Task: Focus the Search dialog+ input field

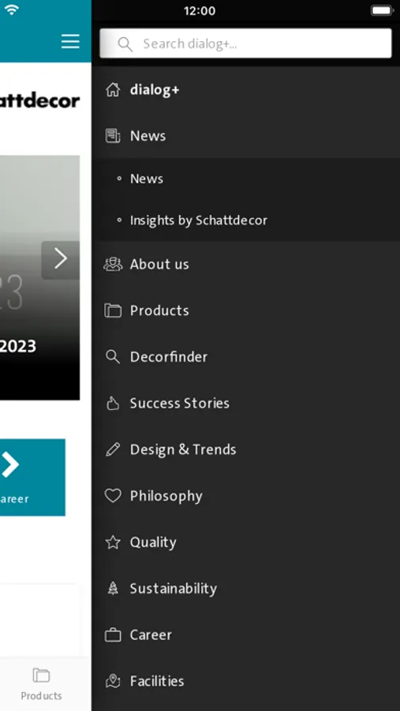Action: point(245,43)
